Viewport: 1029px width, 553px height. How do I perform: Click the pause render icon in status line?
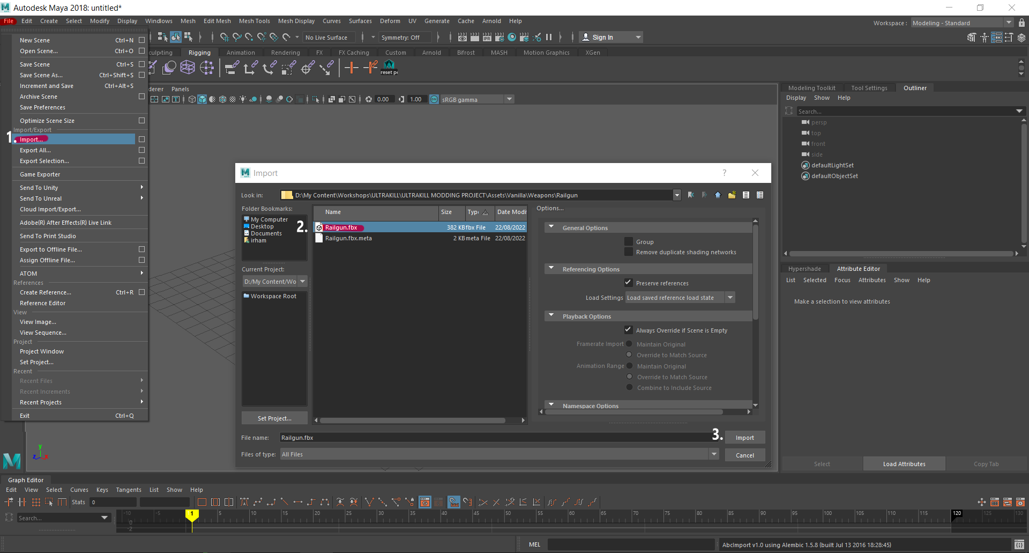[549, 37]
